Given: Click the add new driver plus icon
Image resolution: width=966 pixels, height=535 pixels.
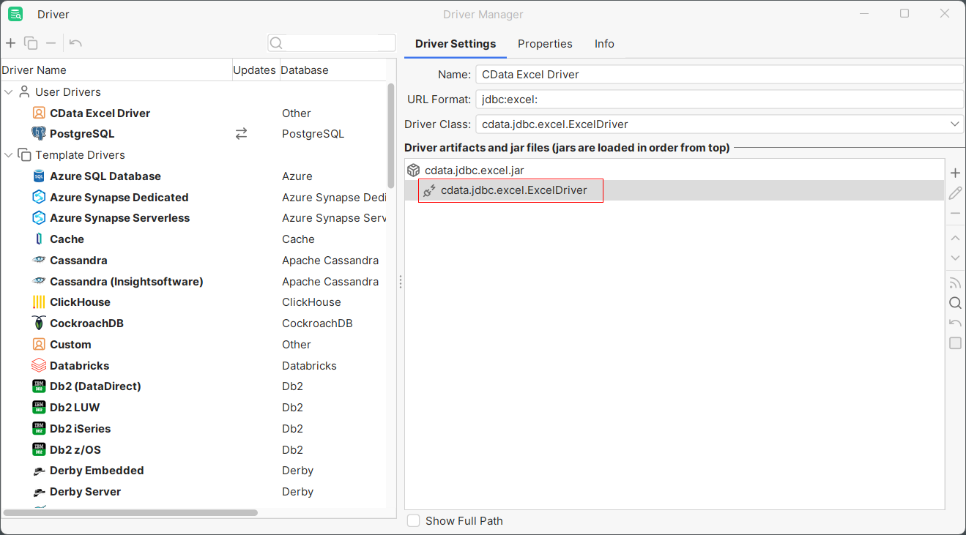Looking at the screenshot, I should click(10, 43).
